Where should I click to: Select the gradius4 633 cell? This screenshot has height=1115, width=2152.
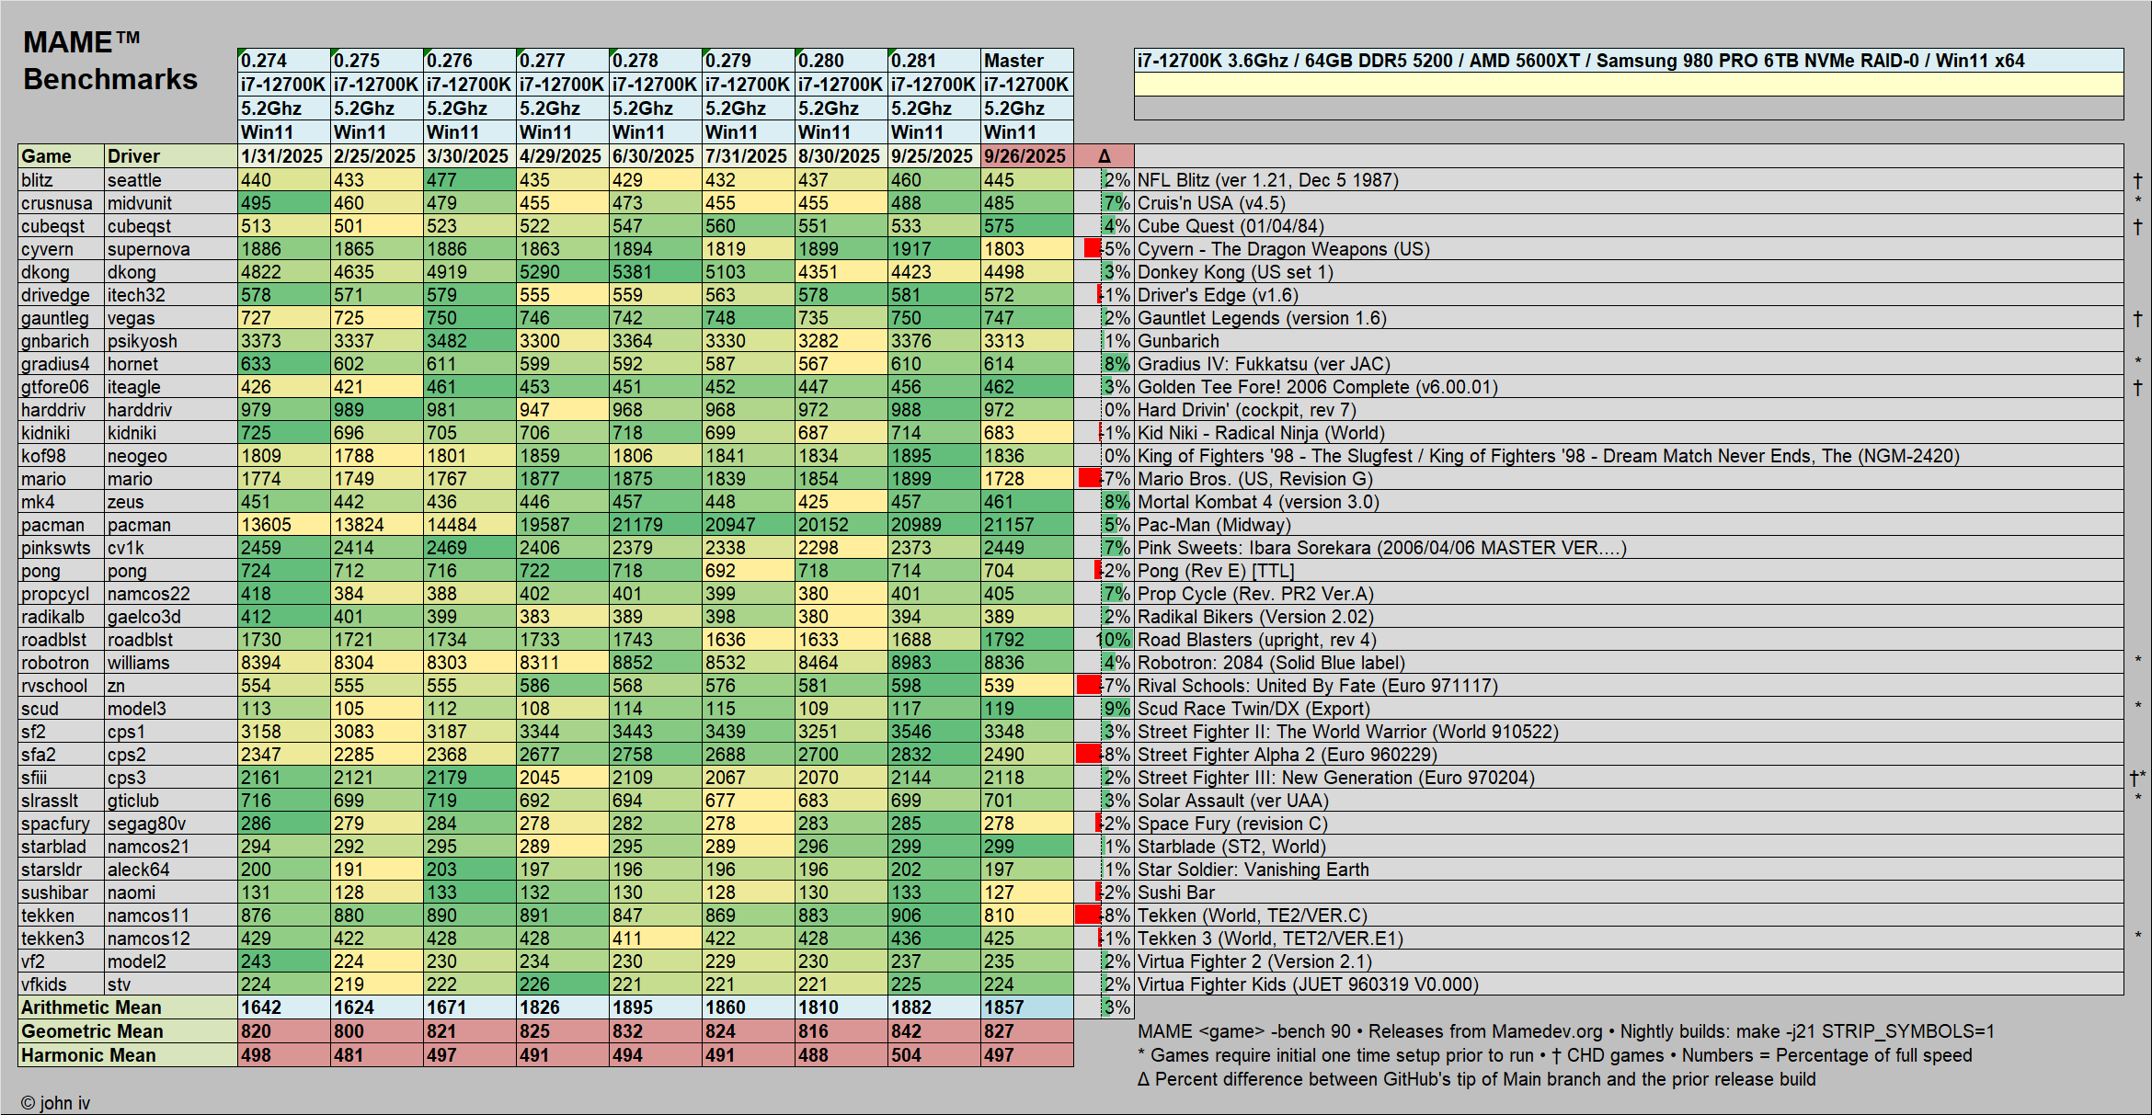click(x=283, y=364)
